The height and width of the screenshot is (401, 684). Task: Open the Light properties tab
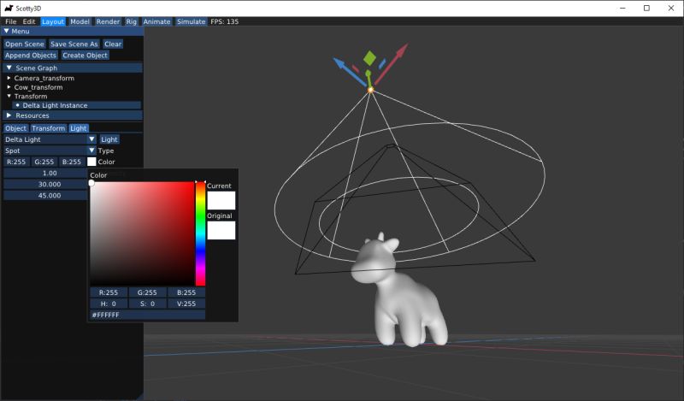click(x=79, y=128)
